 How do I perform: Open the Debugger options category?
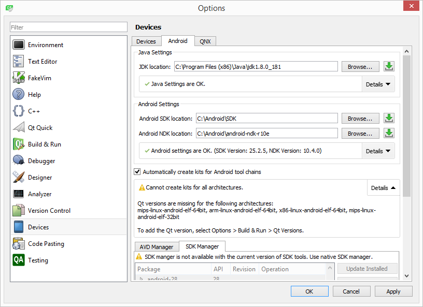41,161
